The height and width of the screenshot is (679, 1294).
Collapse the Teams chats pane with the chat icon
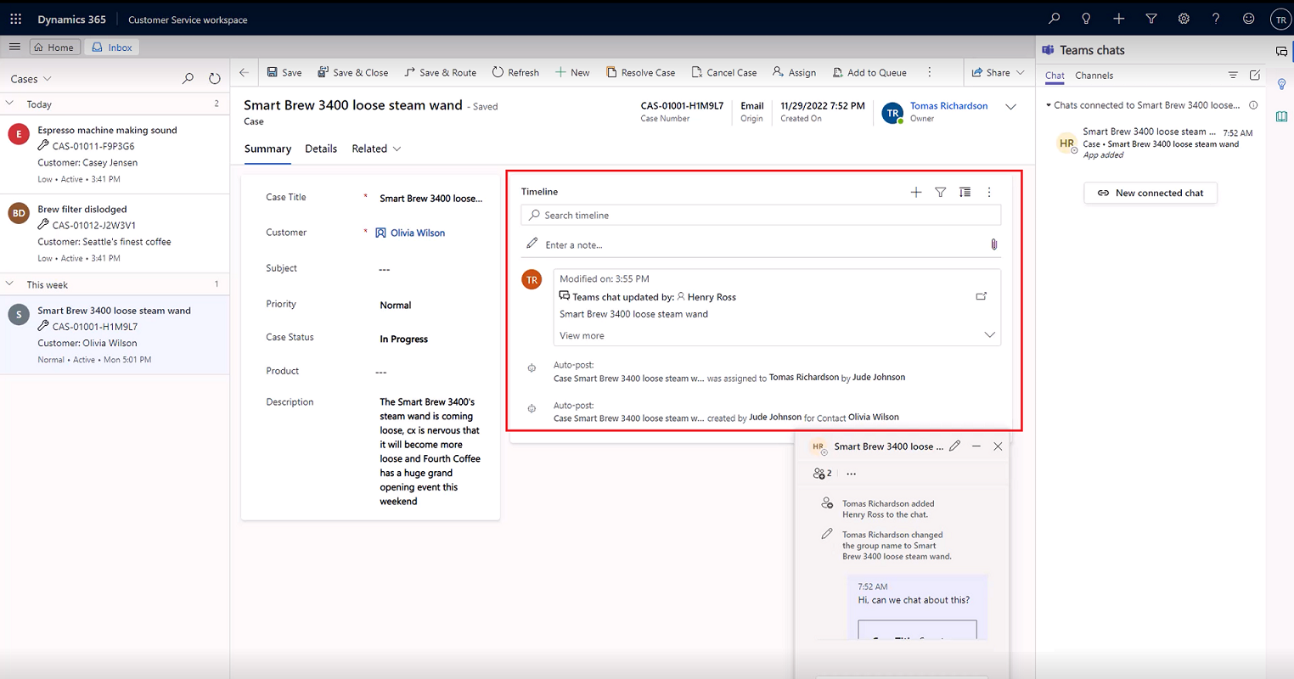click(x=1281, y=50)
